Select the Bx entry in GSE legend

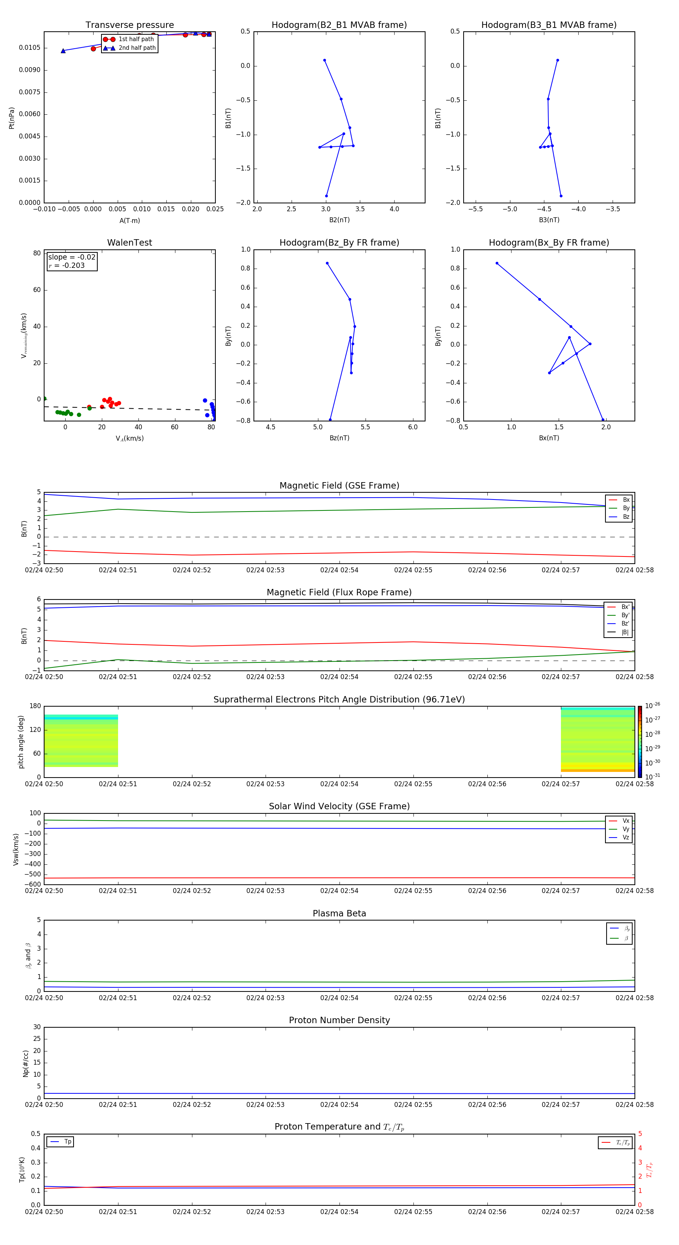pyautogui.click(x=619, y=500)
